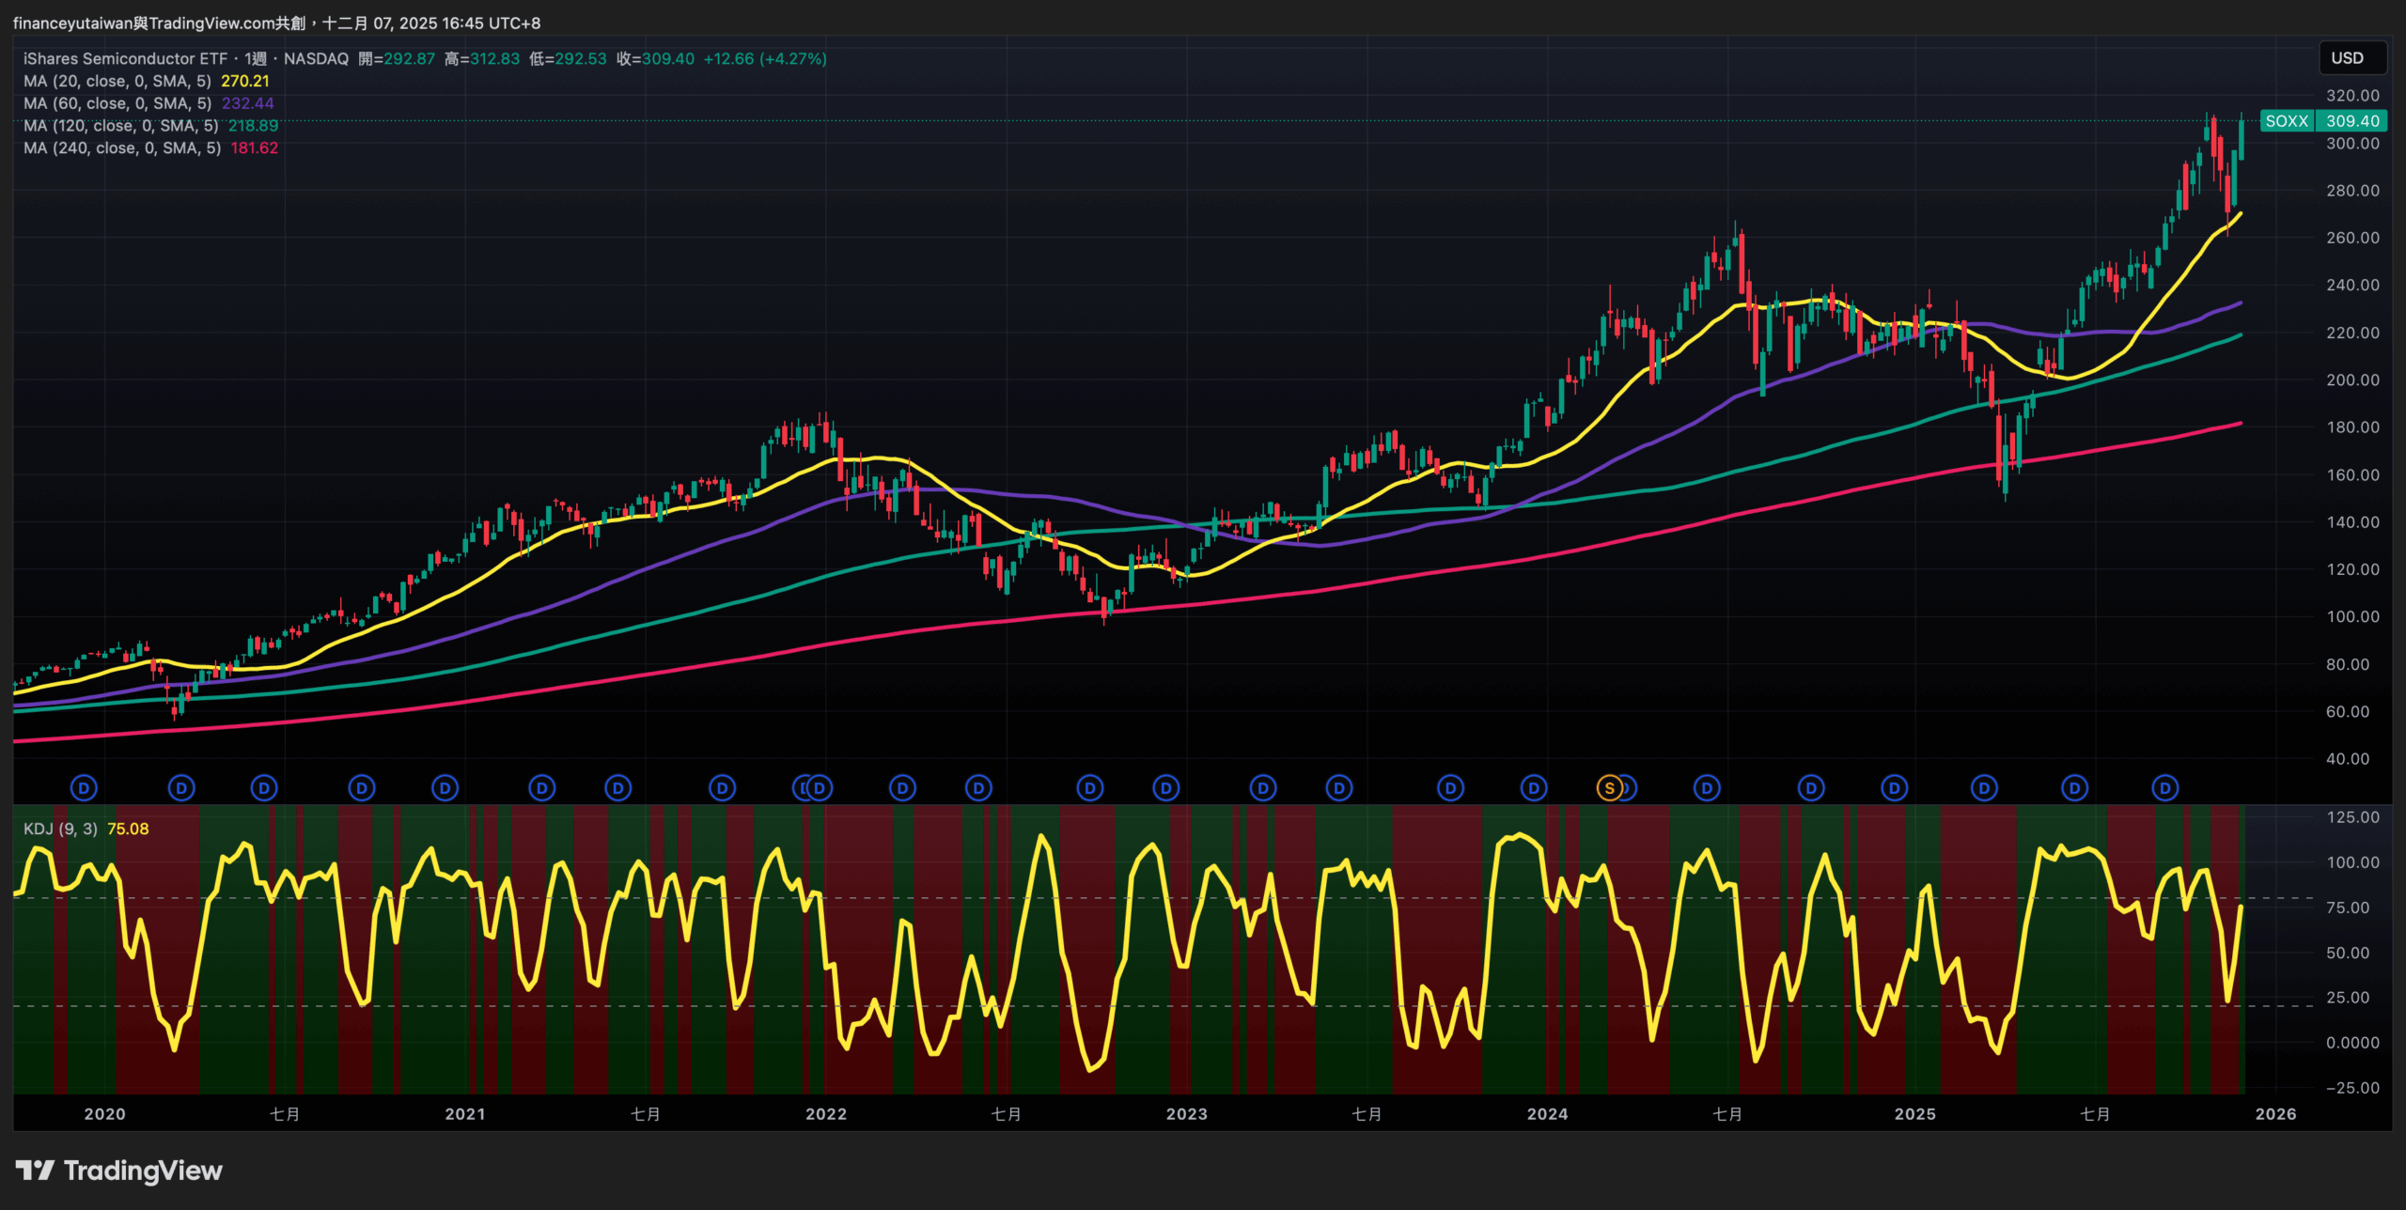
Task: Click the leftmost dividend D marker
Action: 84,788
